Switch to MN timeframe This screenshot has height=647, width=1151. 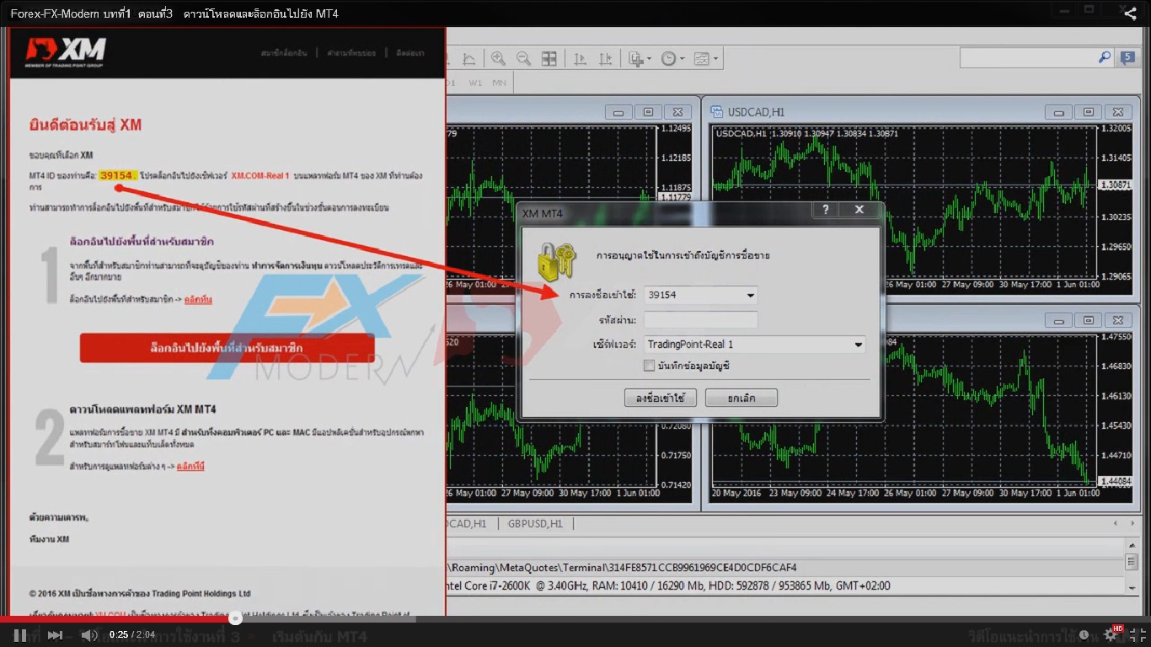[500, 83]
